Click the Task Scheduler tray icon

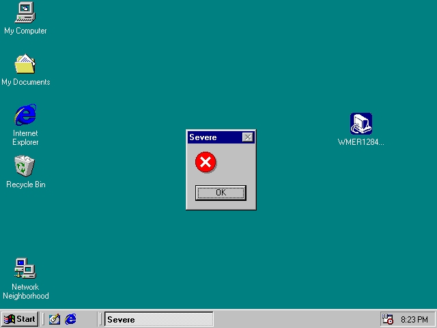click(388, 319)
